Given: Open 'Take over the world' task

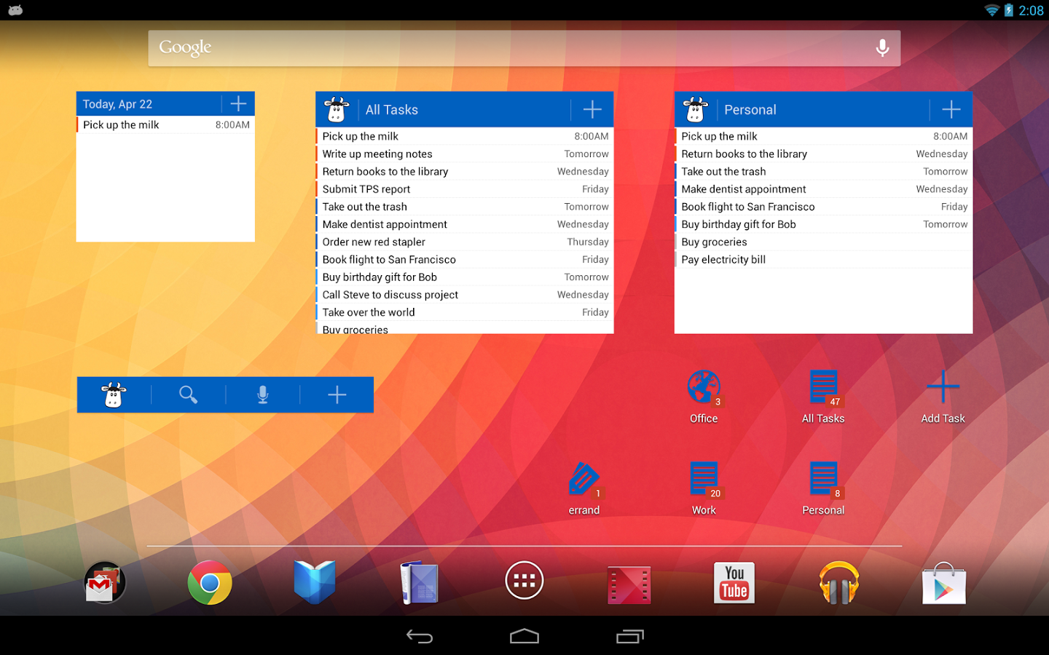Looking at the screenshot, I should (x=465, y=312).
